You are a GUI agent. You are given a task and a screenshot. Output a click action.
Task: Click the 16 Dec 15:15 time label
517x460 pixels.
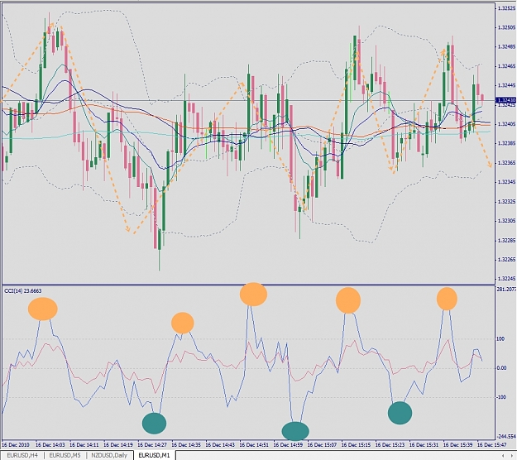pos(356,445)
